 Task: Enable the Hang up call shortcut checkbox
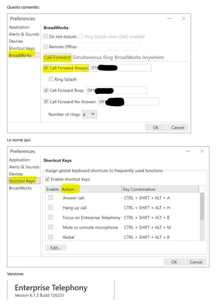pyautogui.click(x=51, y=207)
